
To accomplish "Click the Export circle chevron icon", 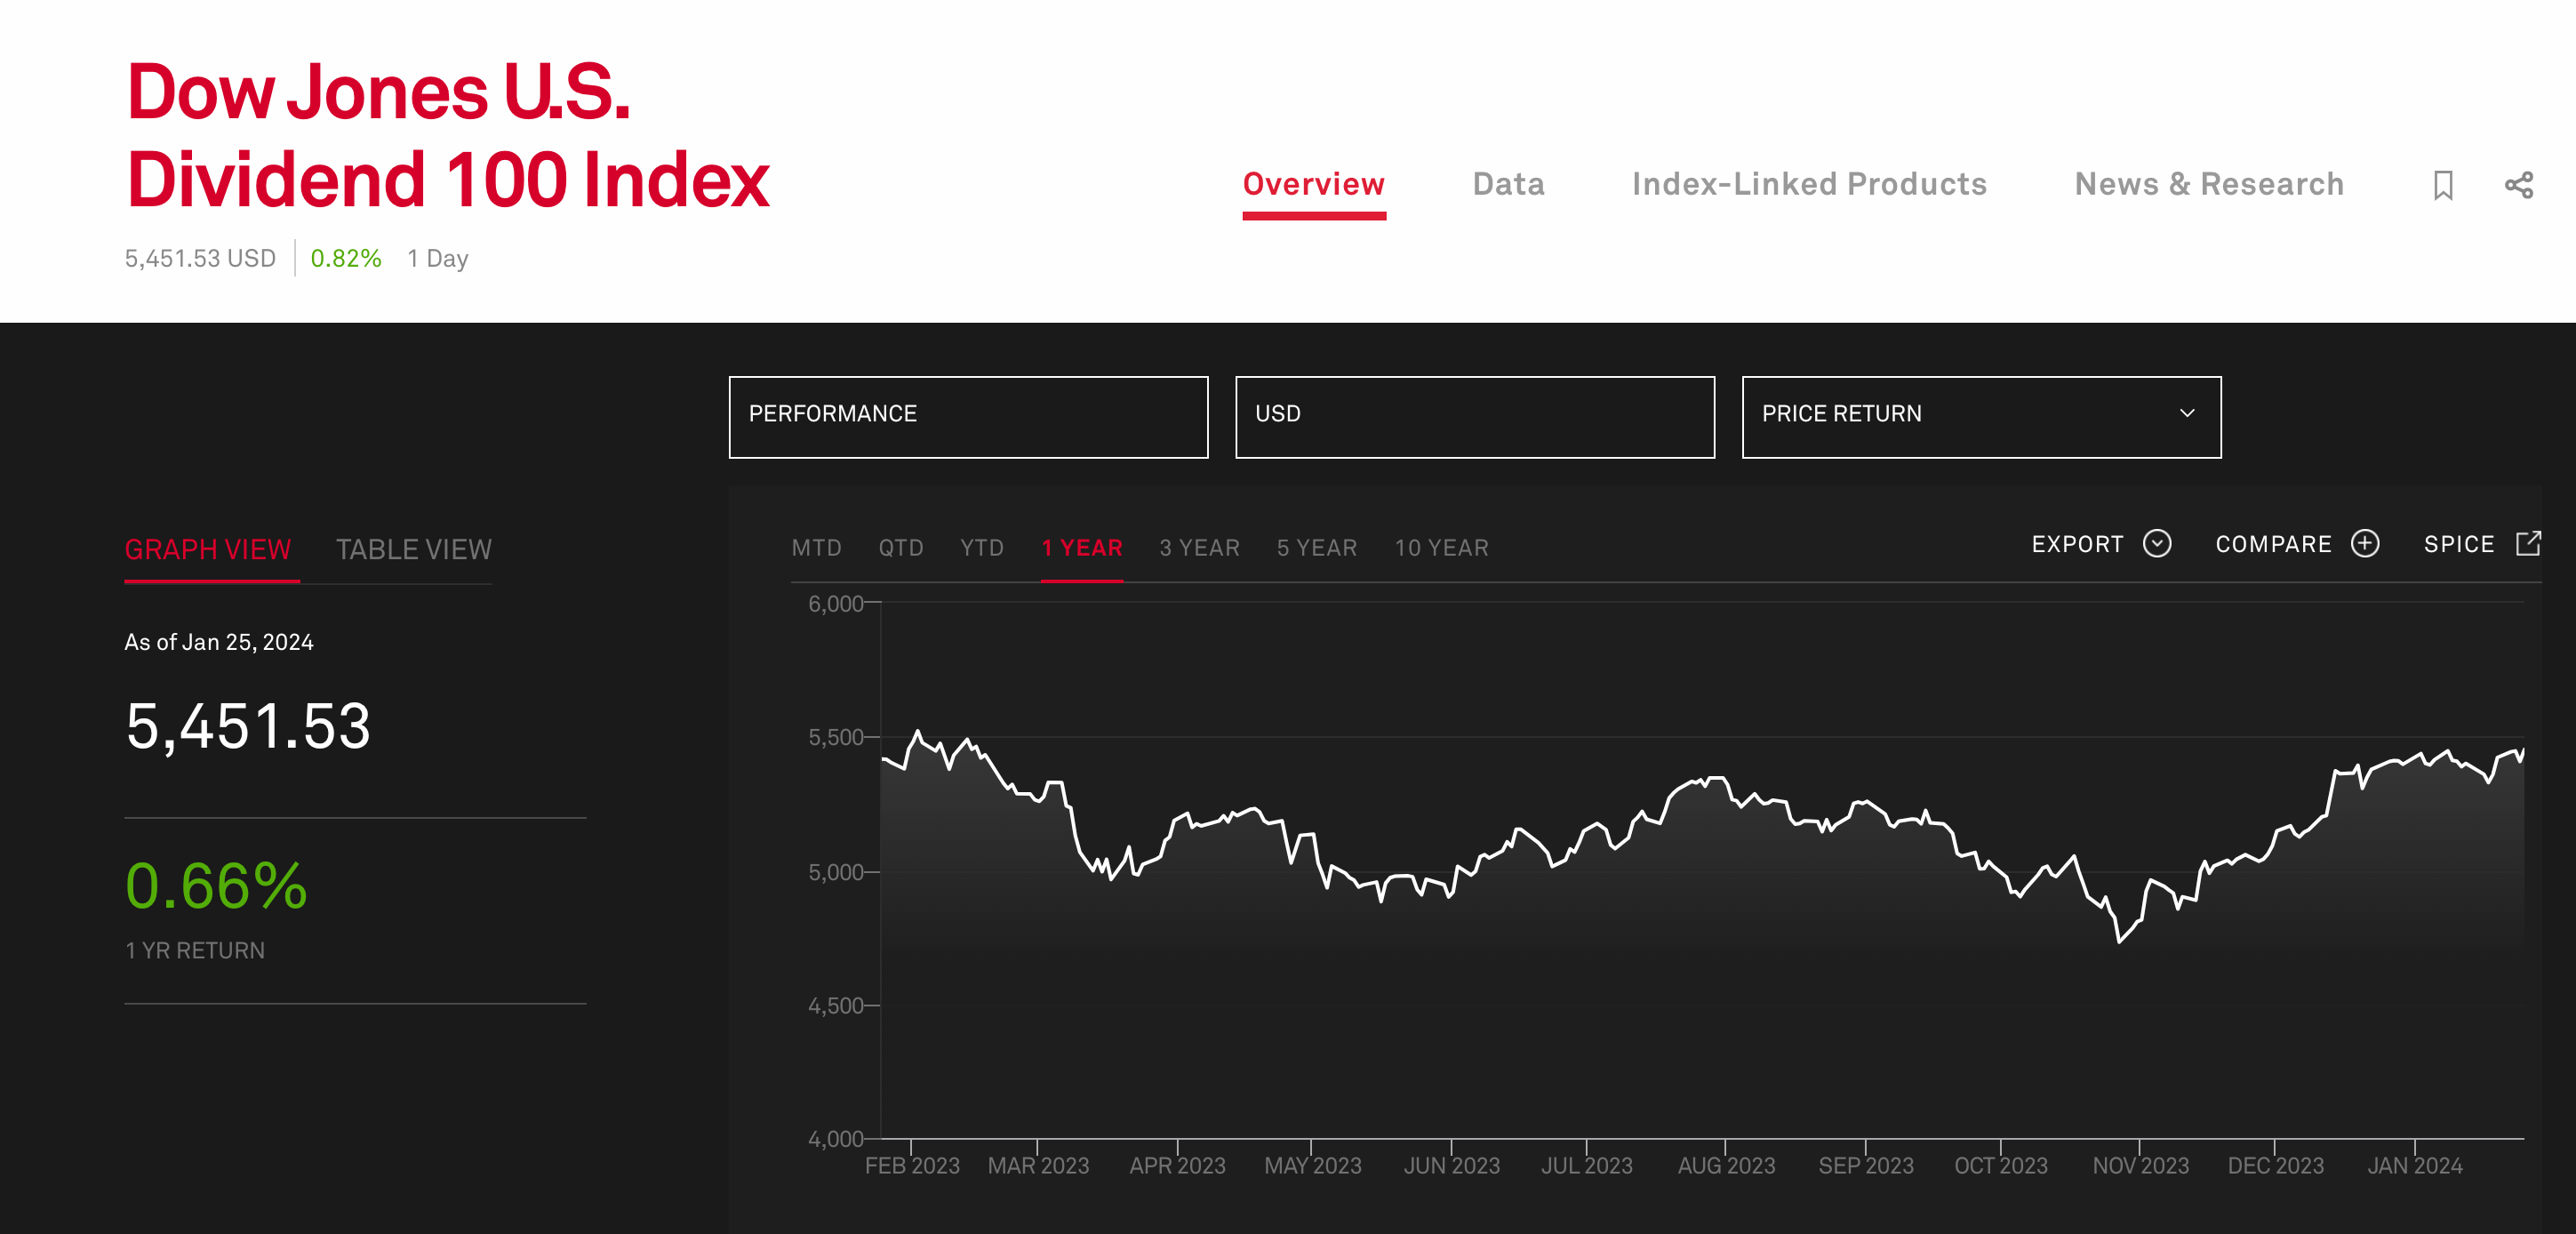I will pos(2157,543).
